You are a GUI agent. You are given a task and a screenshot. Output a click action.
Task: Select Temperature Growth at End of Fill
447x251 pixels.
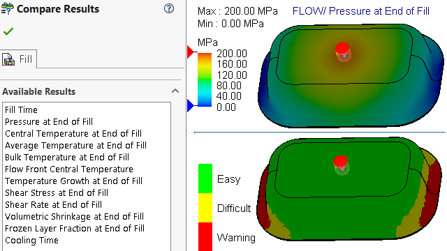(x=73, y=181)
